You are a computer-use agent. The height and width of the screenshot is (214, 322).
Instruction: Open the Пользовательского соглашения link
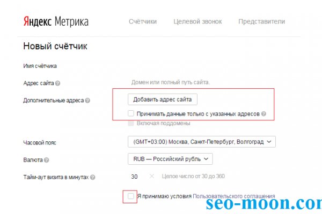233,196
